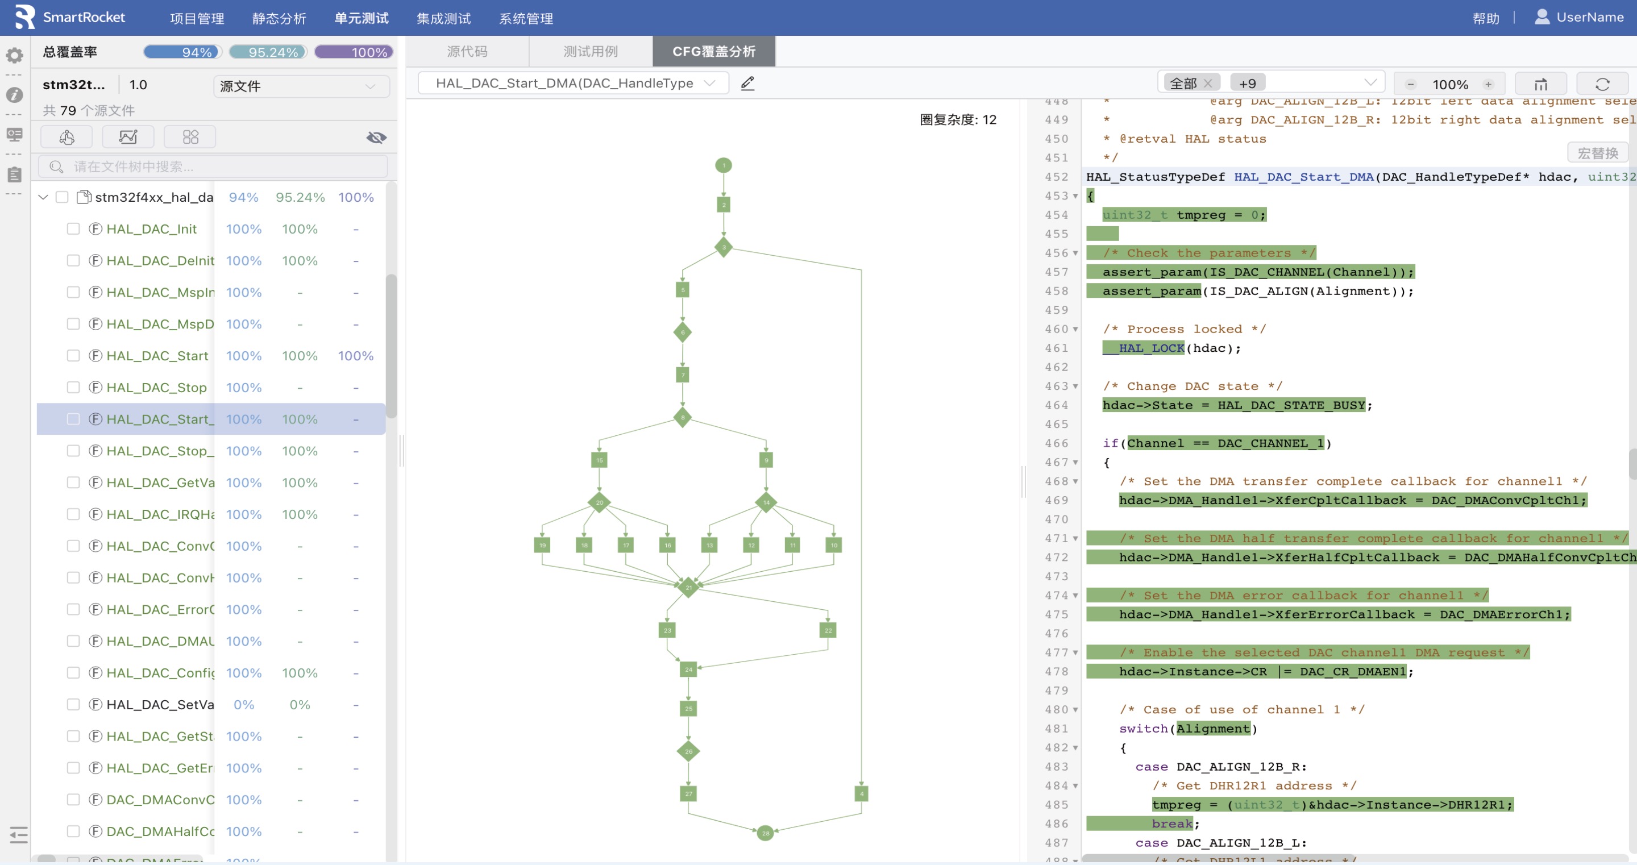Open the gear settings sidebar icon
Screen dimensions: 1637x865
[x=15, y=56]
